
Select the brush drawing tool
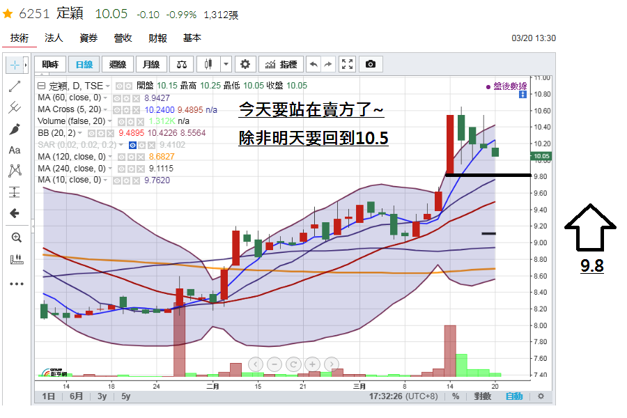pos(15,129)
